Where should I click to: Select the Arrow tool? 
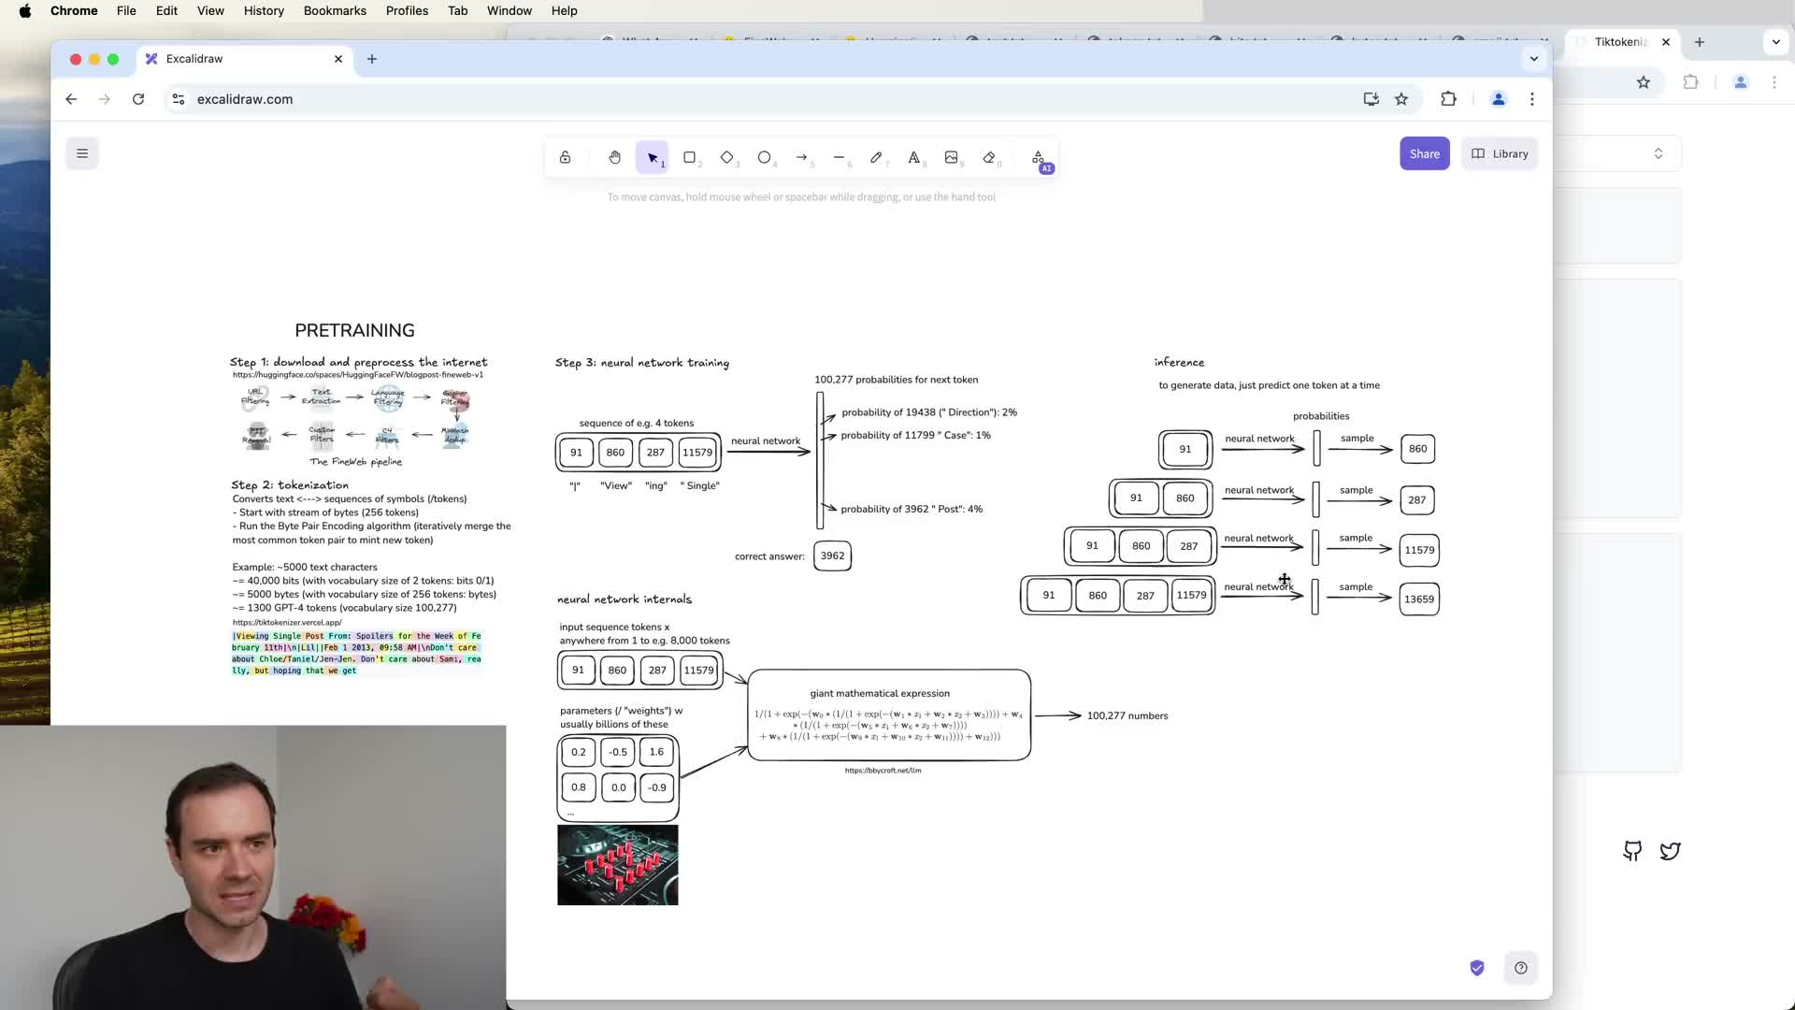pos(801,157)
